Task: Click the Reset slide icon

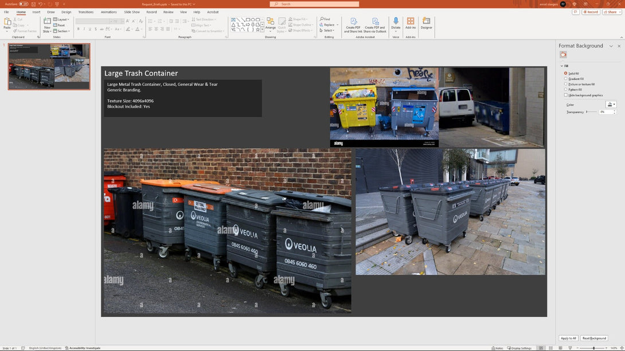Action: click(x=59, y=25)
